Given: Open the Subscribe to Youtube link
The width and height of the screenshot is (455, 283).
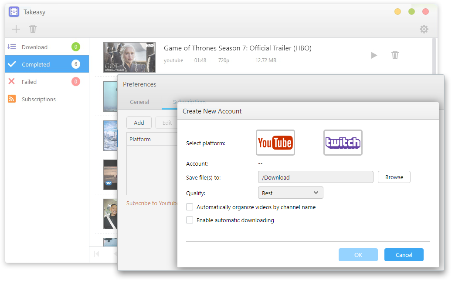Looking at the screenshot, I should point(152,203).
